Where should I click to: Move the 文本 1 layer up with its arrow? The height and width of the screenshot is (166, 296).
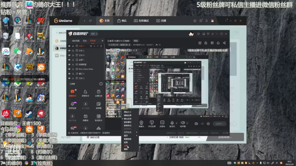[94, 46]
